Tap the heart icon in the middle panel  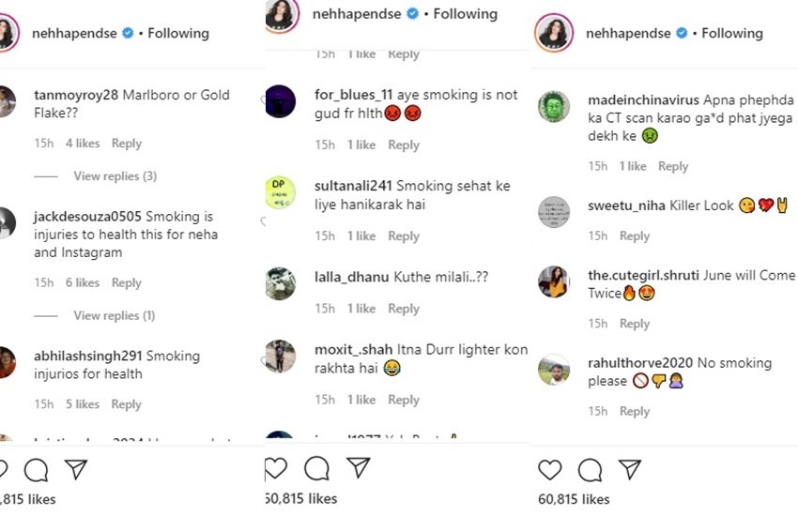click(x=275, y=468)
